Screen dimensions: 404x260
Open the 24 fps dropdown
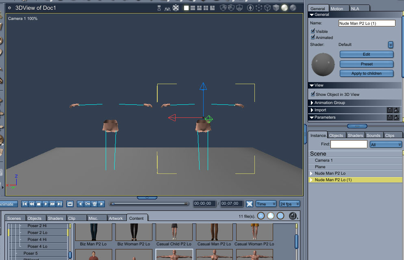pyautogui.click(x=289, y=204)
